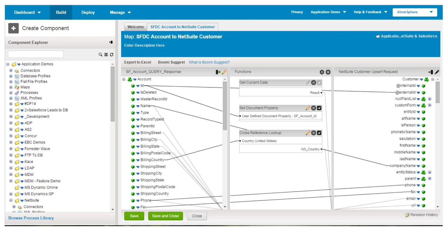Click the Boomi Suggest button
448x232 pixels.
(171, 62)
